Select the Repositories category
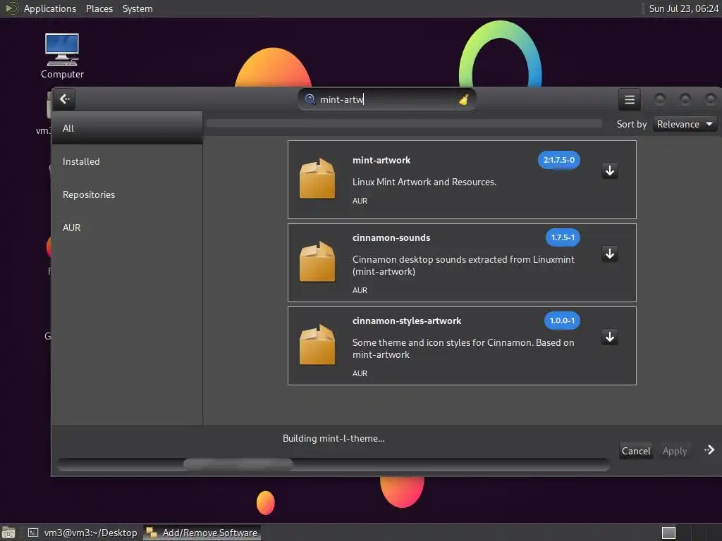The width and height of the screenshot is (722, 541). click(127, 194)
